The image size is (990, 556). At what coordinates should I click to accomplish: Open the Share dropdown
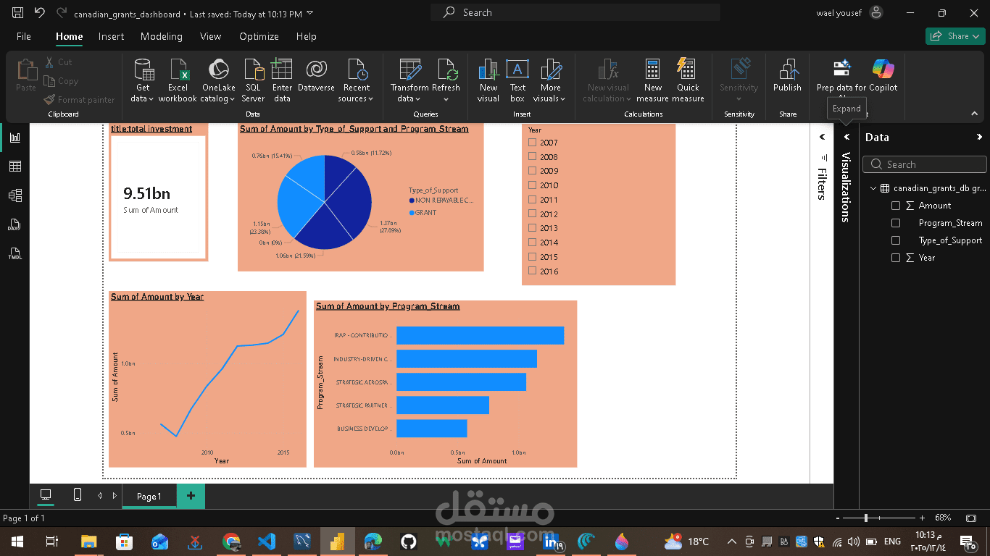point(955,36)
